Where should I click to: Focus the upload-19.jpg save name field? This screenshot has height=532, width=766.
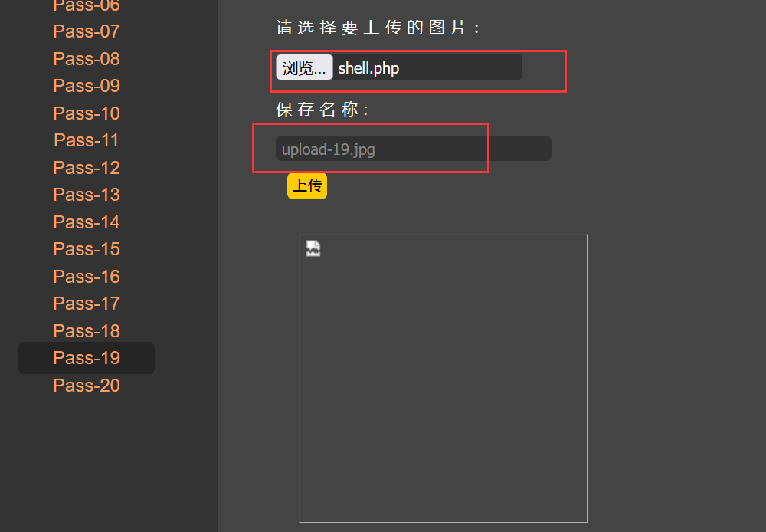413,149
